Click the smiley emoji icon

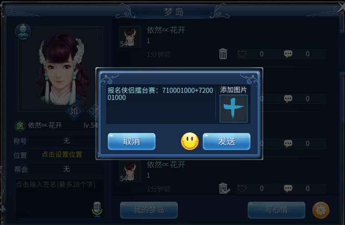190,141
